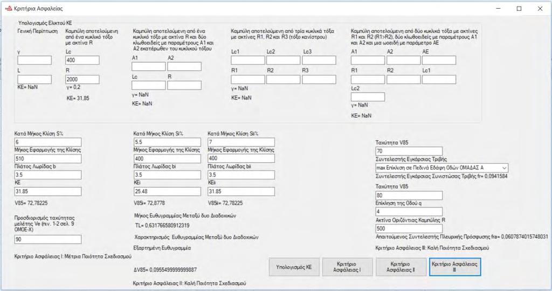Click the Εξαρτημένη Ευθυγραμμία text
This screenshot has width=552, height=291.
[162, 248]
